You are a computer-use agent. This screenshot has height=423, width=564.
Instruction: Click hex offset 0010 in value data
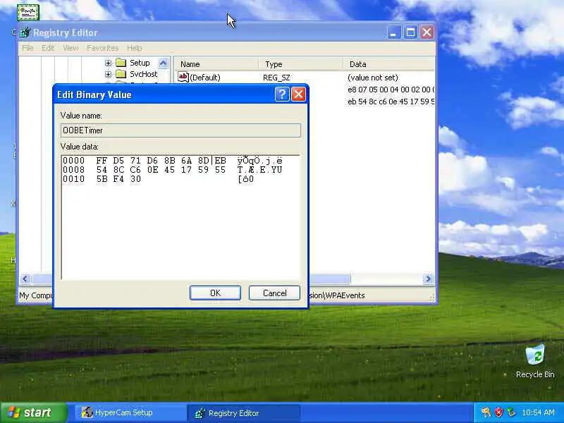[x=74, y=179]
